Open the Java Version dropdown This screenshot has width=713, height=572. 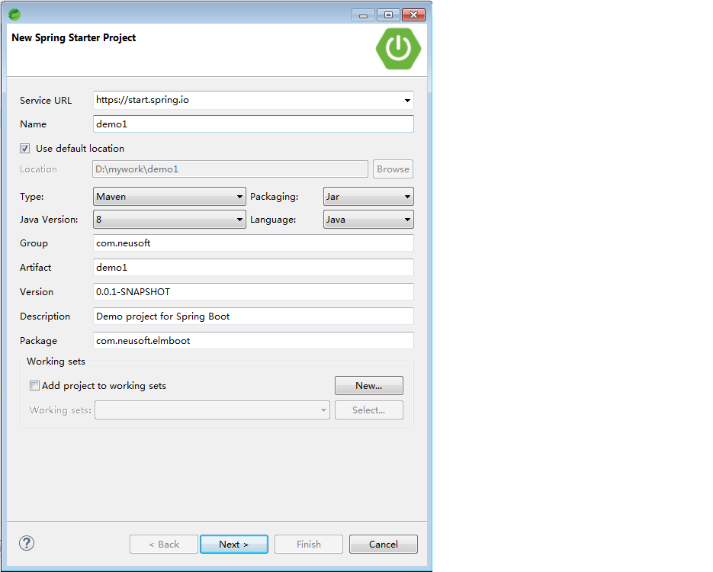click(169, 219)
